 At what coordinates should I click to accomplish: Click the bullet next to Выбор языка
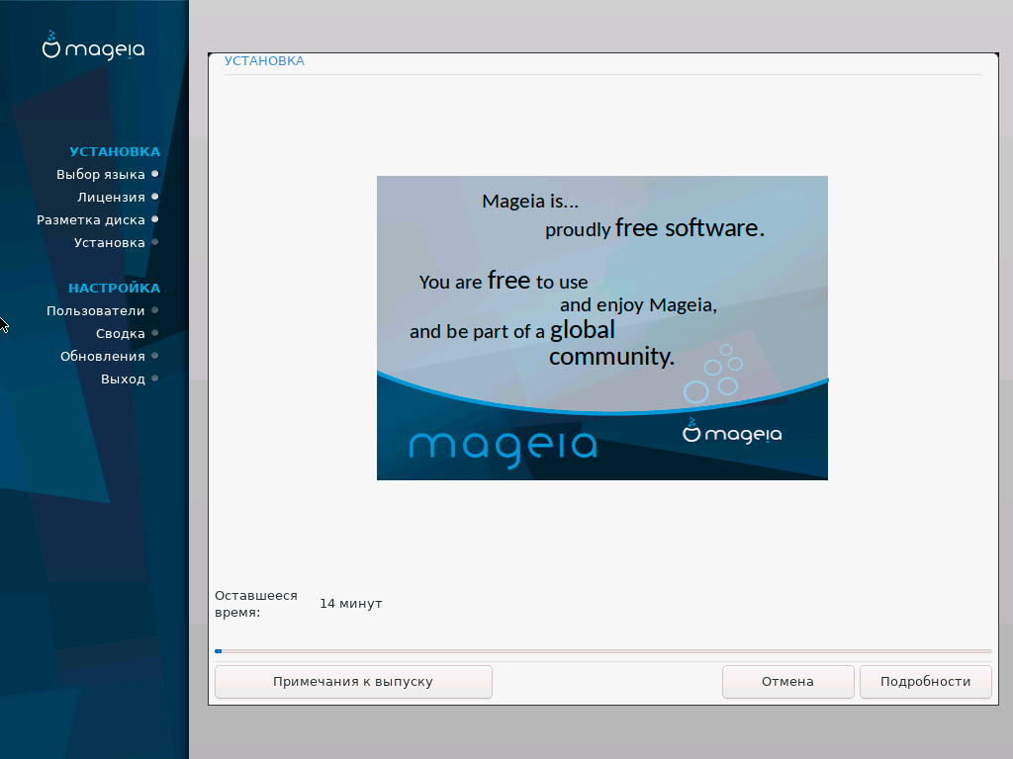coord(155,174)
